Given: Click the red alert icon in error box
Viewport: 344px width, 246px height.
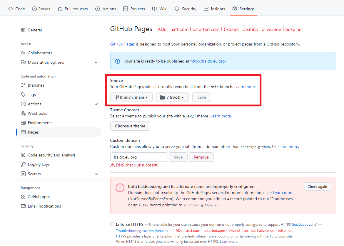Looking at the screenshot, I should [x=120, y=188].
